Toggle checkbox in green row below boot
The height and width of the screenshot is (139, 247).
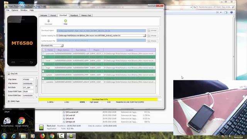[43, 64]
